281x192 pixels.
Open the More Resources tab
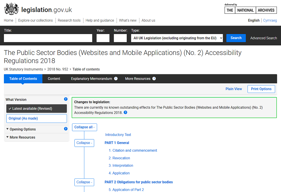click(138, 79)
